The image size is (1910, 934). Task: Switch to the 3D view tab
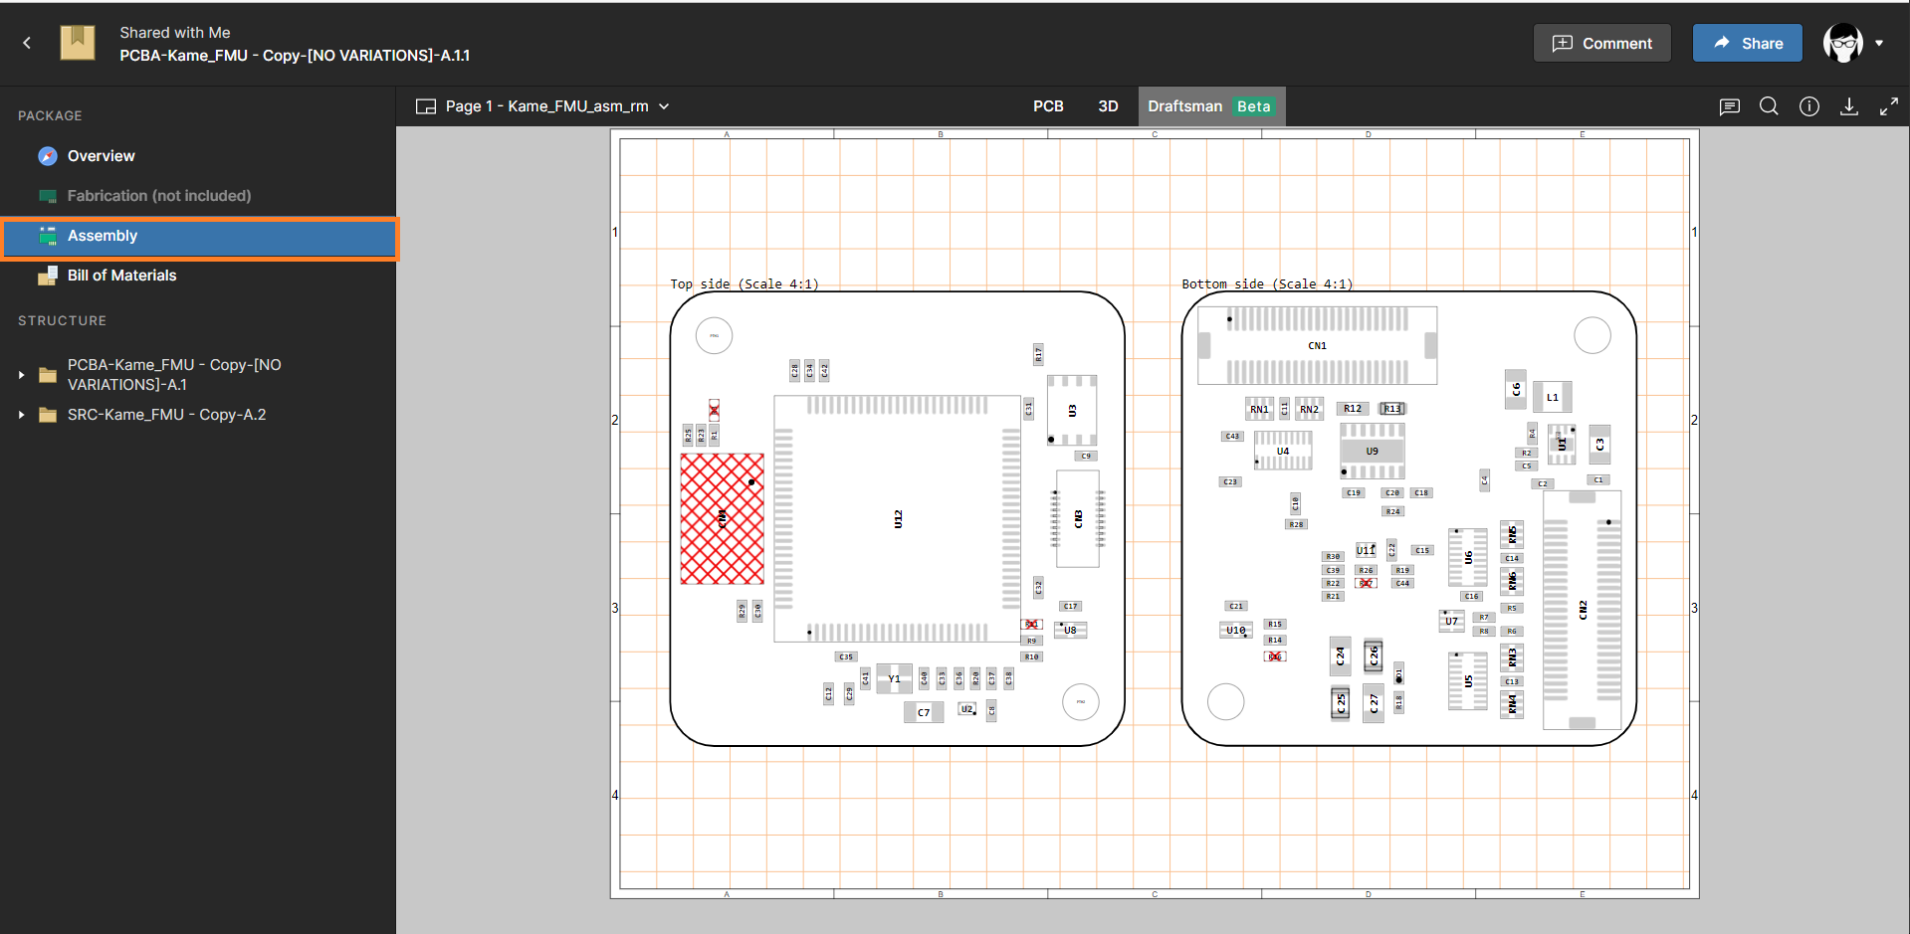coord(1108,105)
